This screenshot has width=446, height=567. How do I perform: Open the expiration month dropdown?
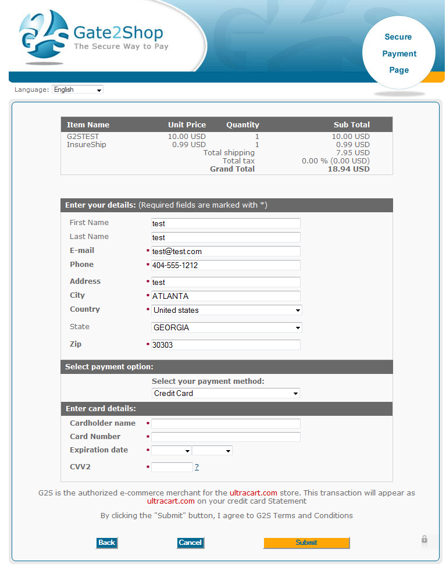pos(172,451)
